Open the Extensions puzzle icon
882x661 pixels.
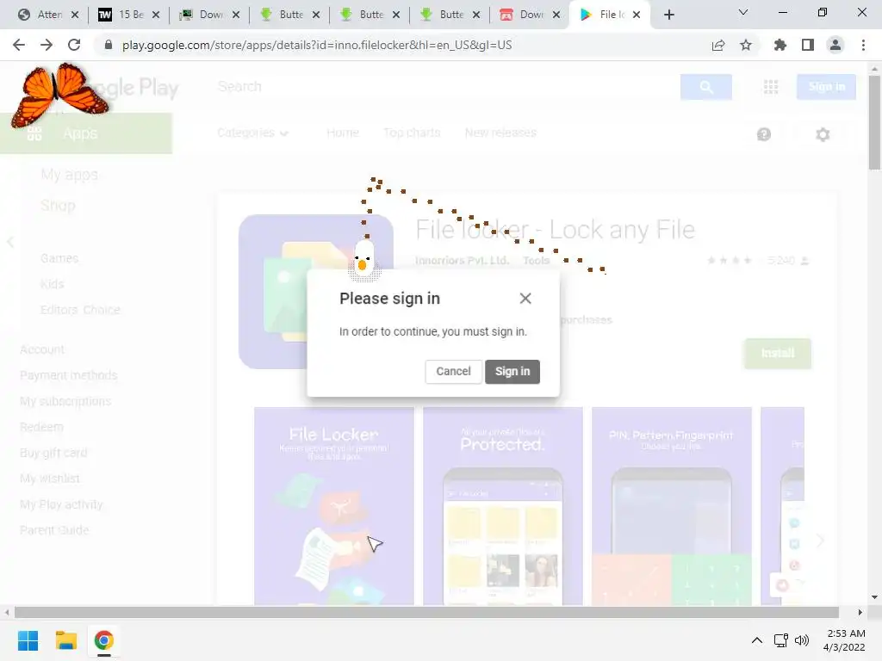(x=780, y=45)
